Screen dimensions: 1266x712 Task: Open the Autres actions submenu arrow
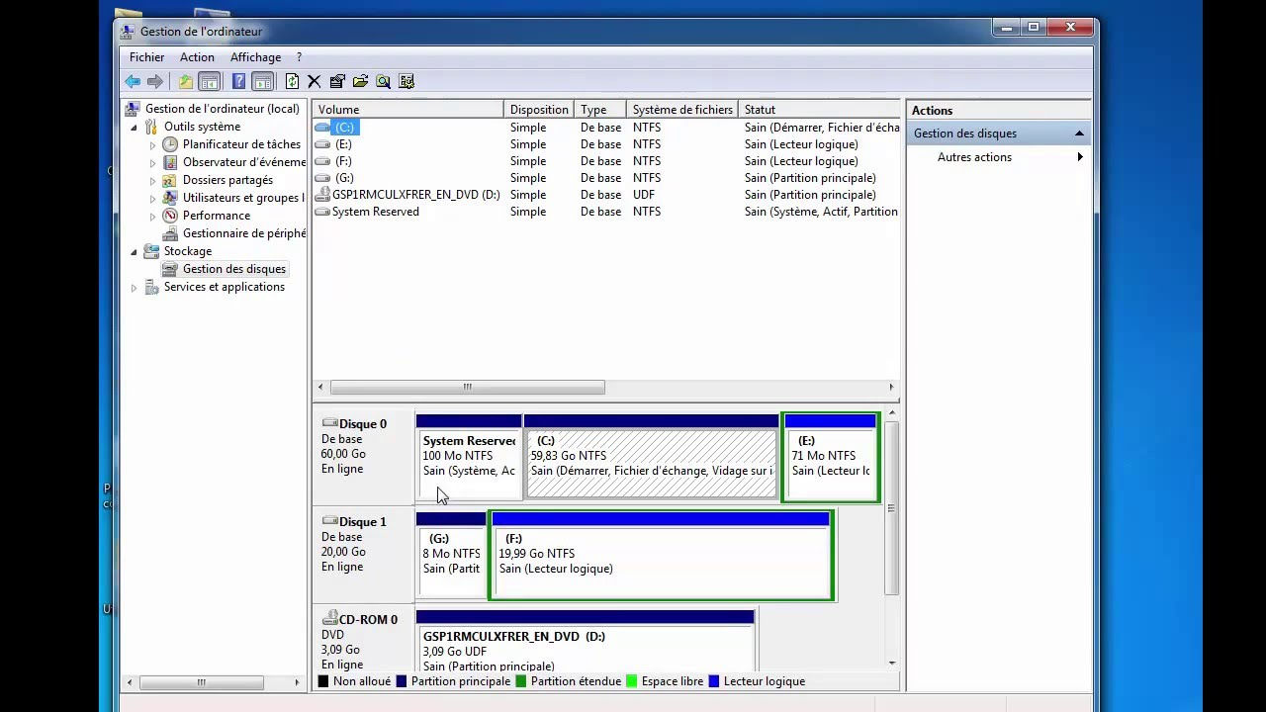pyautogui.click(x=1080, y=157)
